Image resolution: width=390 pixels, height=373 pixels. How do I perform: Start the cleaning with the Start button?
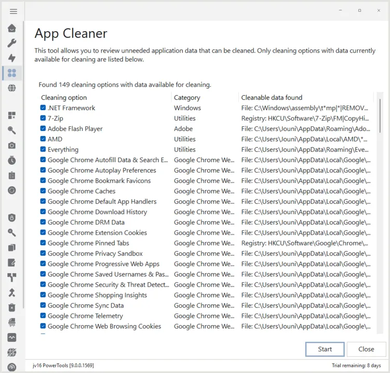coord(325,349)
